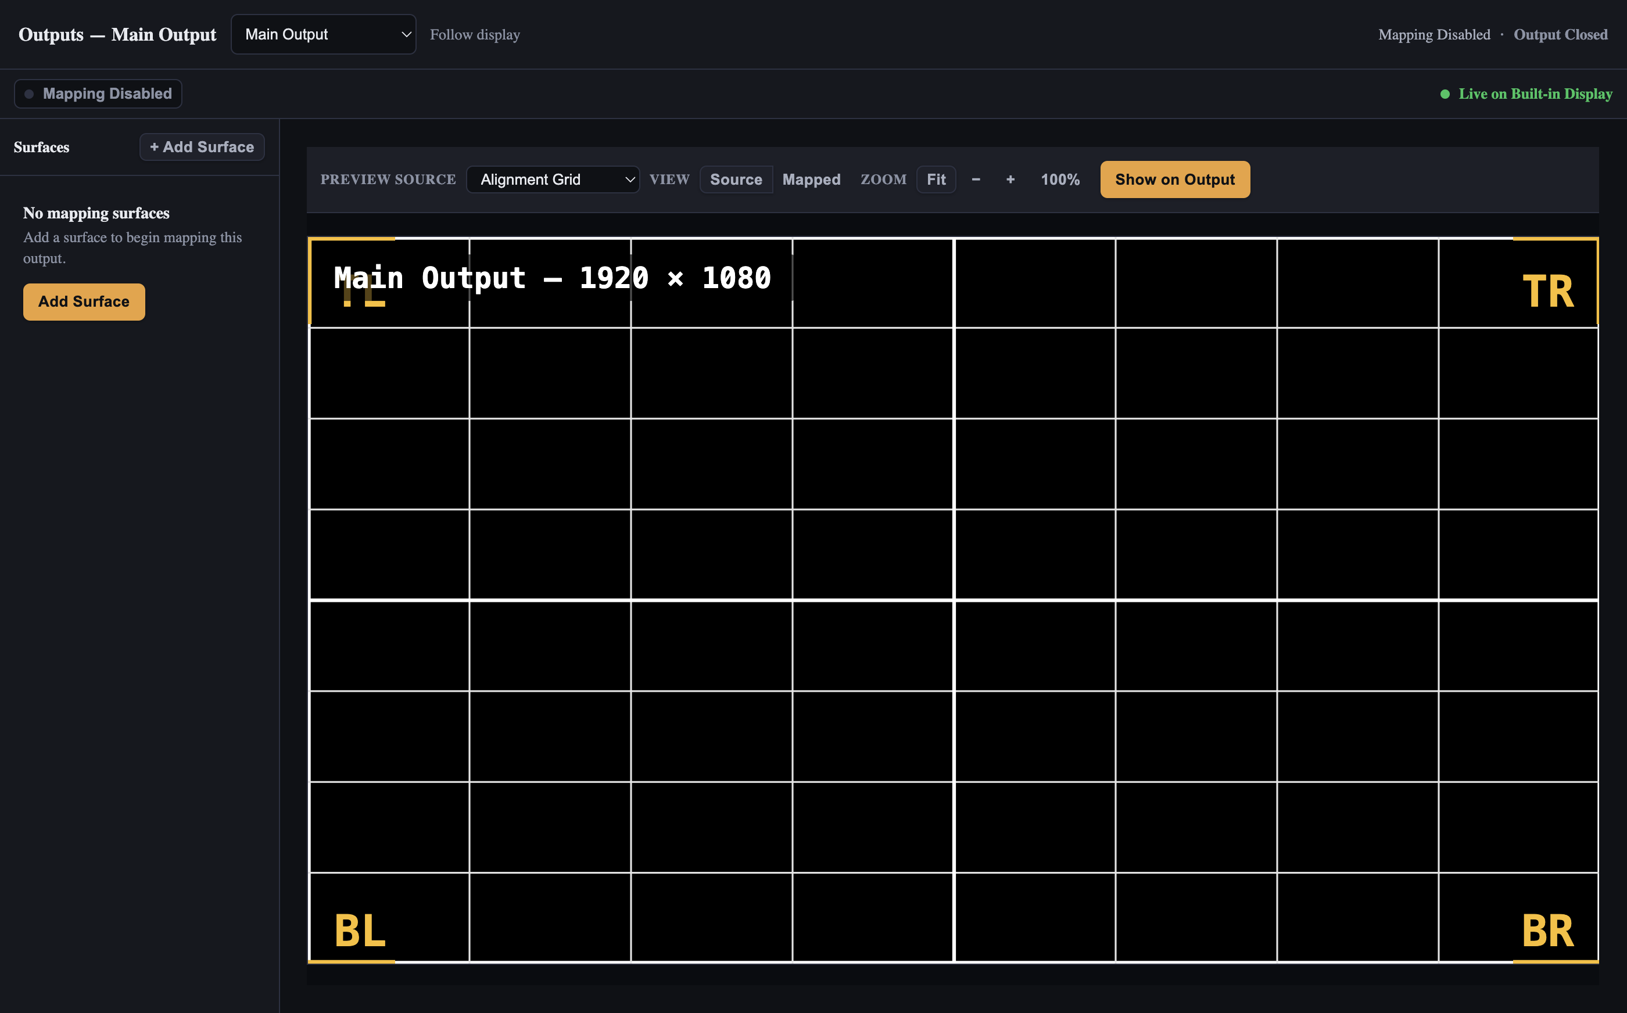Image resolution: width=1627 pixels, height=1013 pixels.
Task: Click the Follow display link
Action: click(474, 34)
